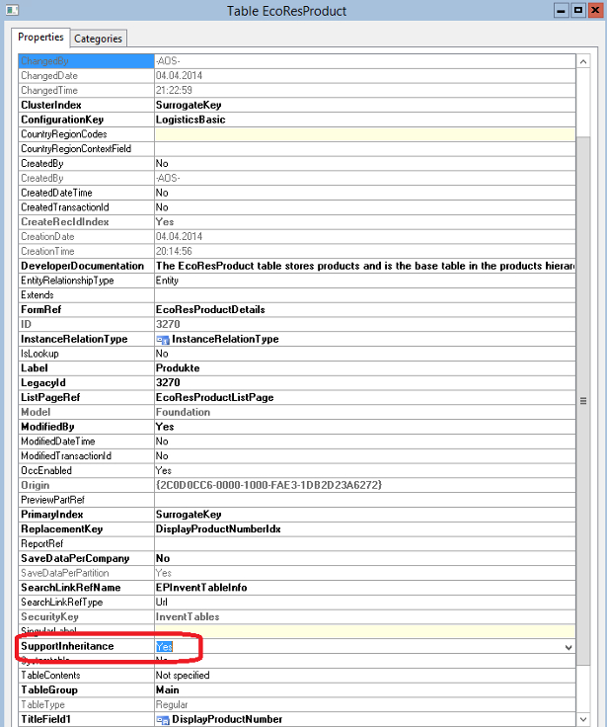This screenshot has width=607, height=727.
Task: Click the OccEnabled value Yes
Action: click(x=164, y=470)
